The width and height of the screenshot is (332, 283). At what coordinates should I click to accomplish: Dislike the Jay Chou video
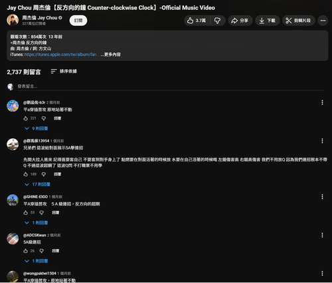tap(217, 21)
